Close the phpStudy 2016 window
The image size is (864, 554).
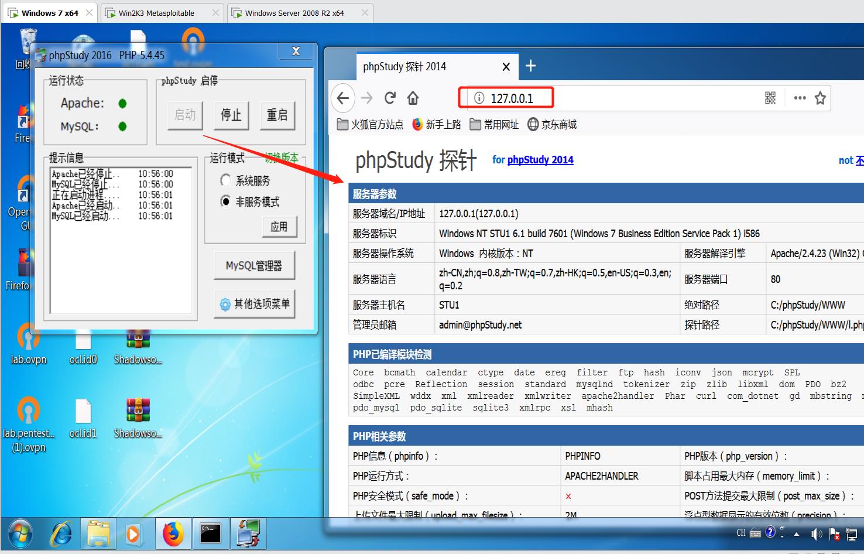click(296, 52)
